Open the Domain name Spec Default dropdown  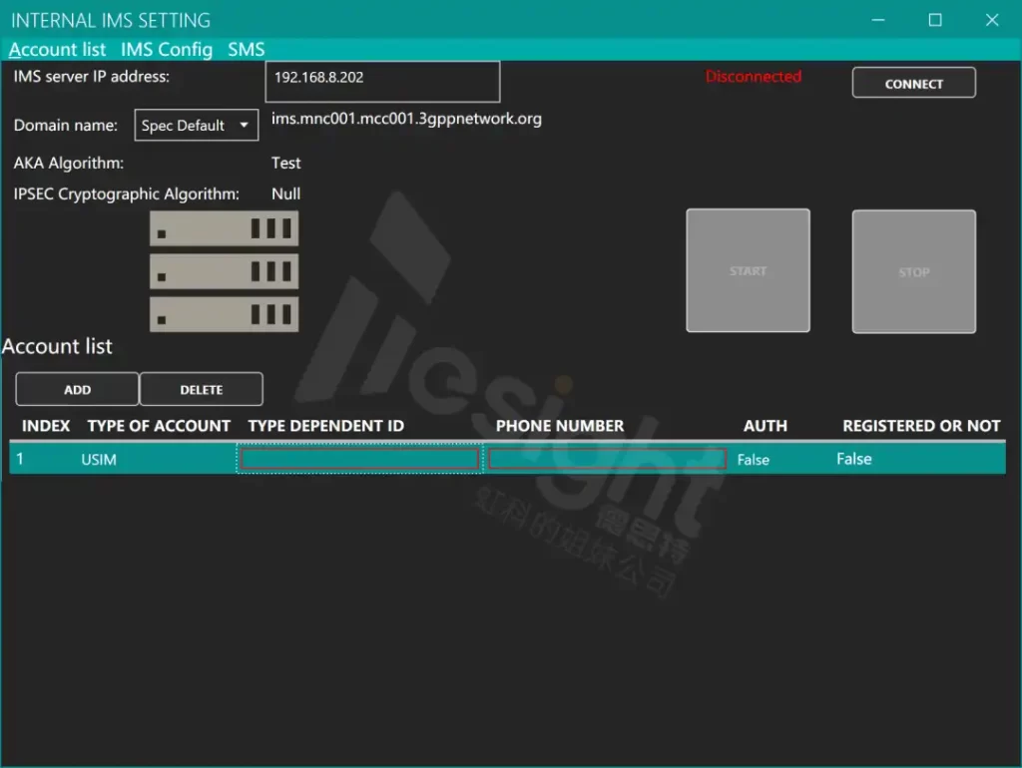tap(197, 126)
